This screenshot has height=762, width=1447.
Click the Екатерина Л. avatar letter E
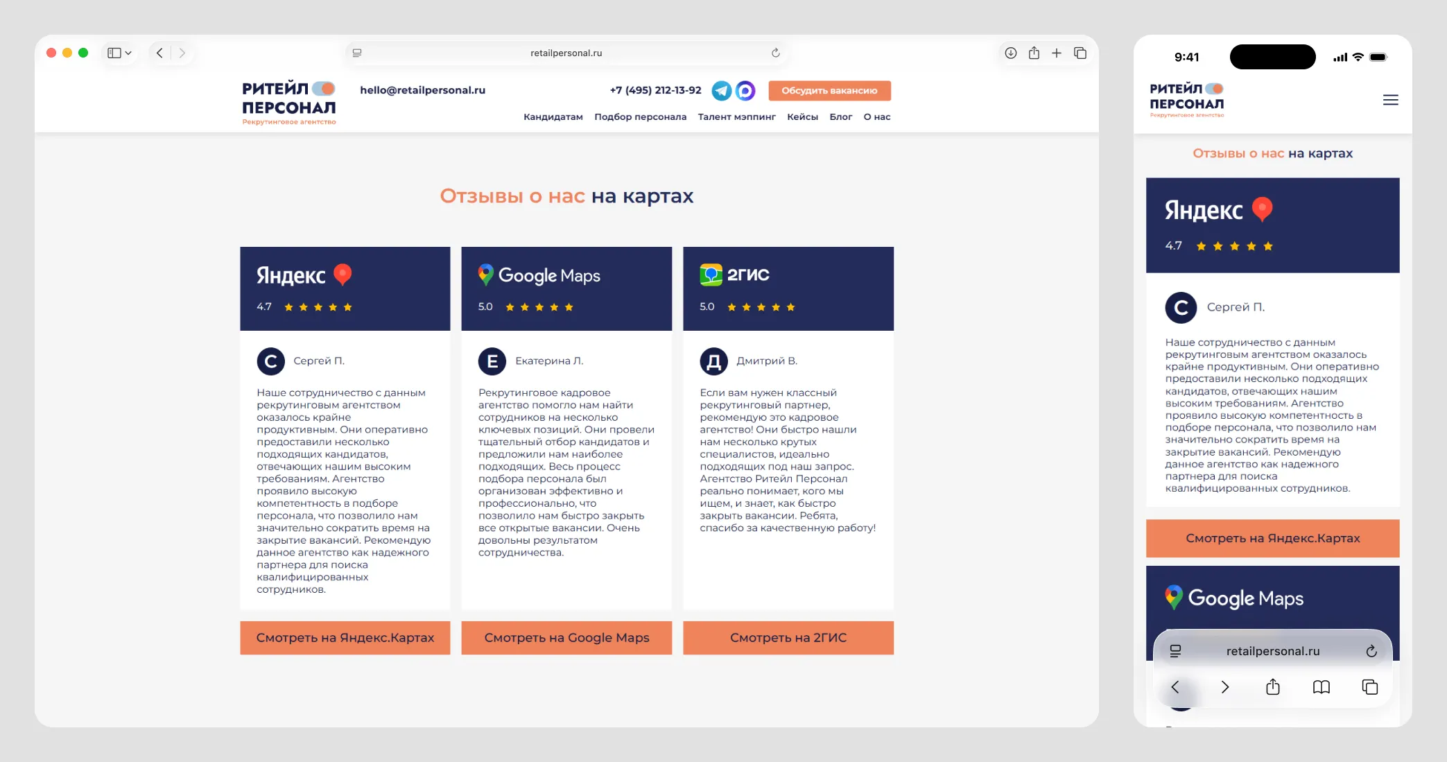492,361
